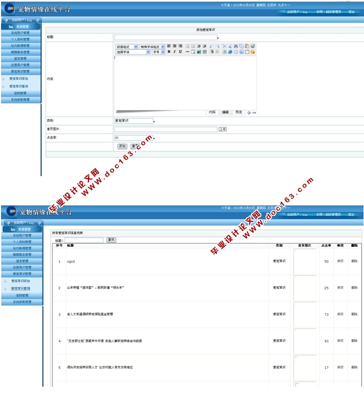Switch editor to 编辑 edit tab
364x393 pixels.
[225, 112]
